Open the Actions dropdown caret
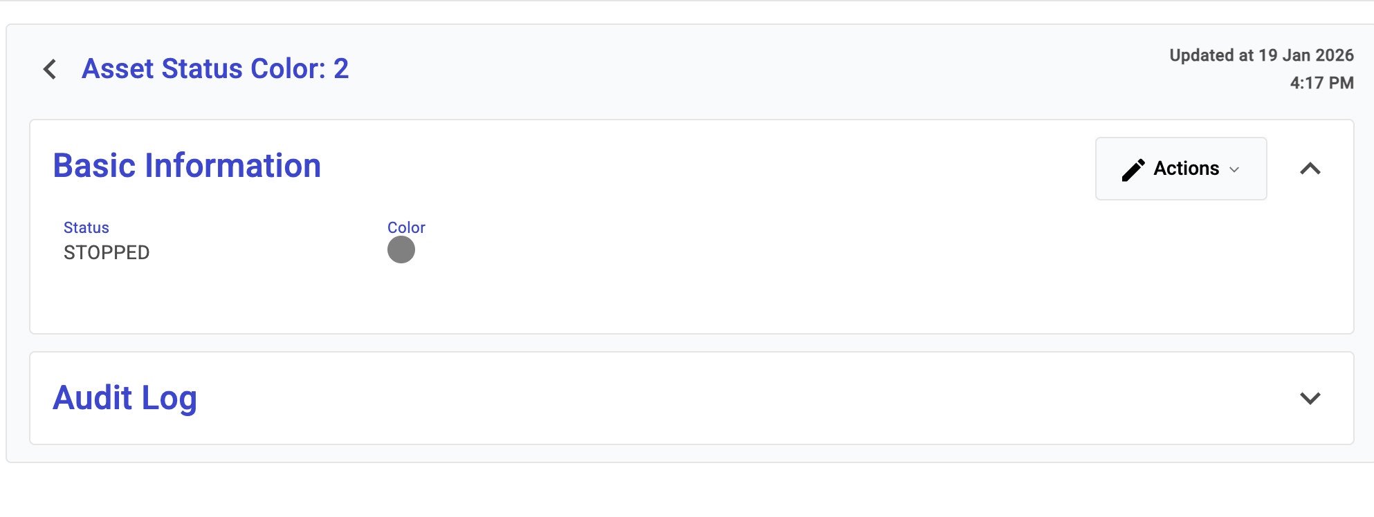1374x517 pixels. tap(1234, 169)
